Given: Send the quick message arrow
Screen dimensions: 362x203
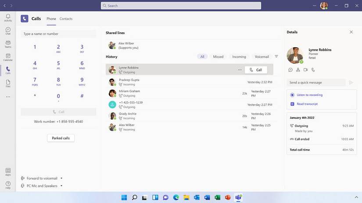Looking at the screenshot, I should point(351,82).
